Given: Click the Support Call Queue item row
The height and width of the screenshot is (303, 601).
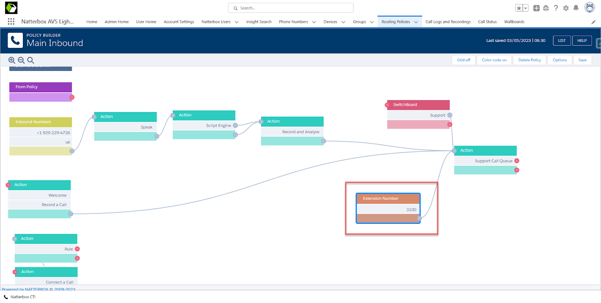Looking at the screenshot, I should click(485, 161).
